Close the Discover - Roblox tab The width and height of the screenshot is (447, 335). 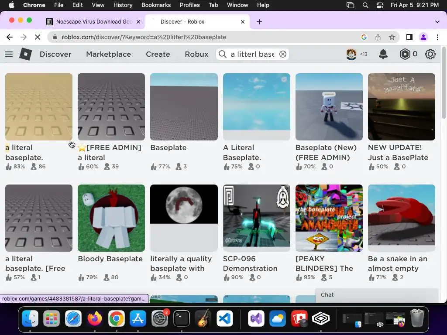(x=243, y=22)
